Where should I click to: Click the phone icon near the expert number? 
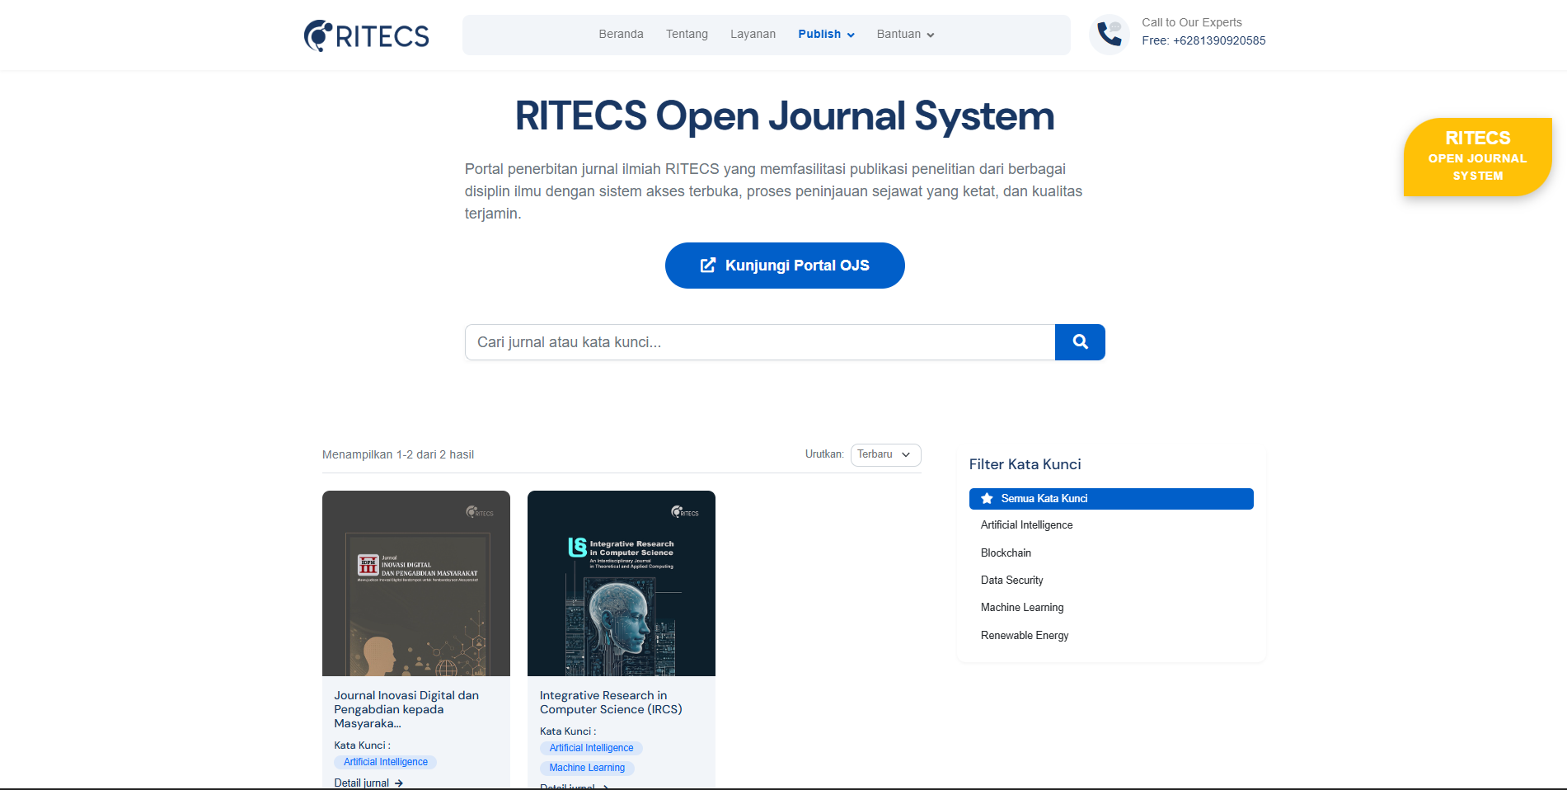[1109, 34]
